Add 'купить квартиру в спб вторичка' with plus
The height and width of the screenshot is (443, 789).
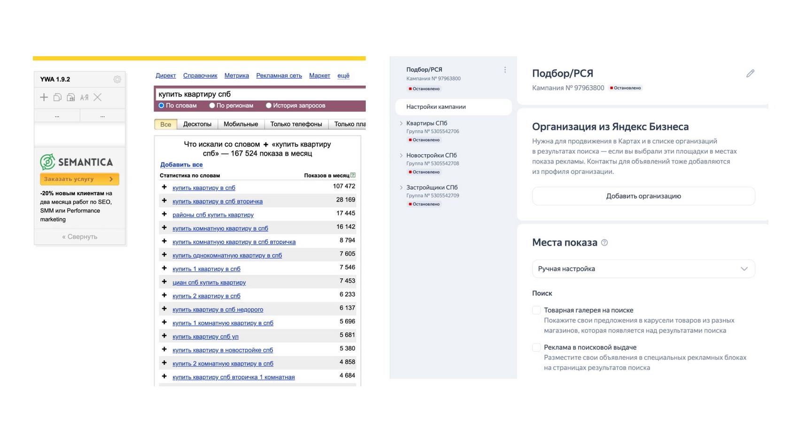[x=164, y=201]
